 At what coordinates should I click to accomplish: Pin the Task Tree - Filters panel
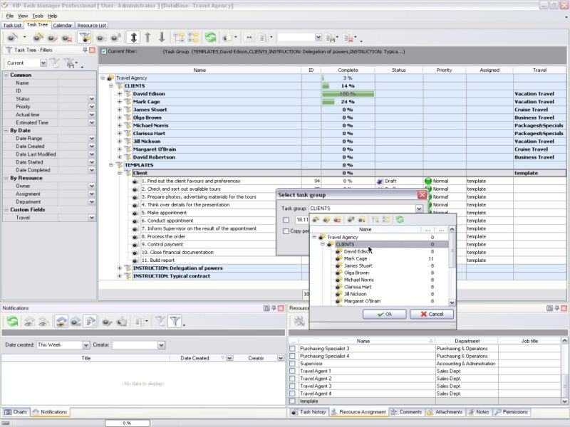tap(85, 50)
